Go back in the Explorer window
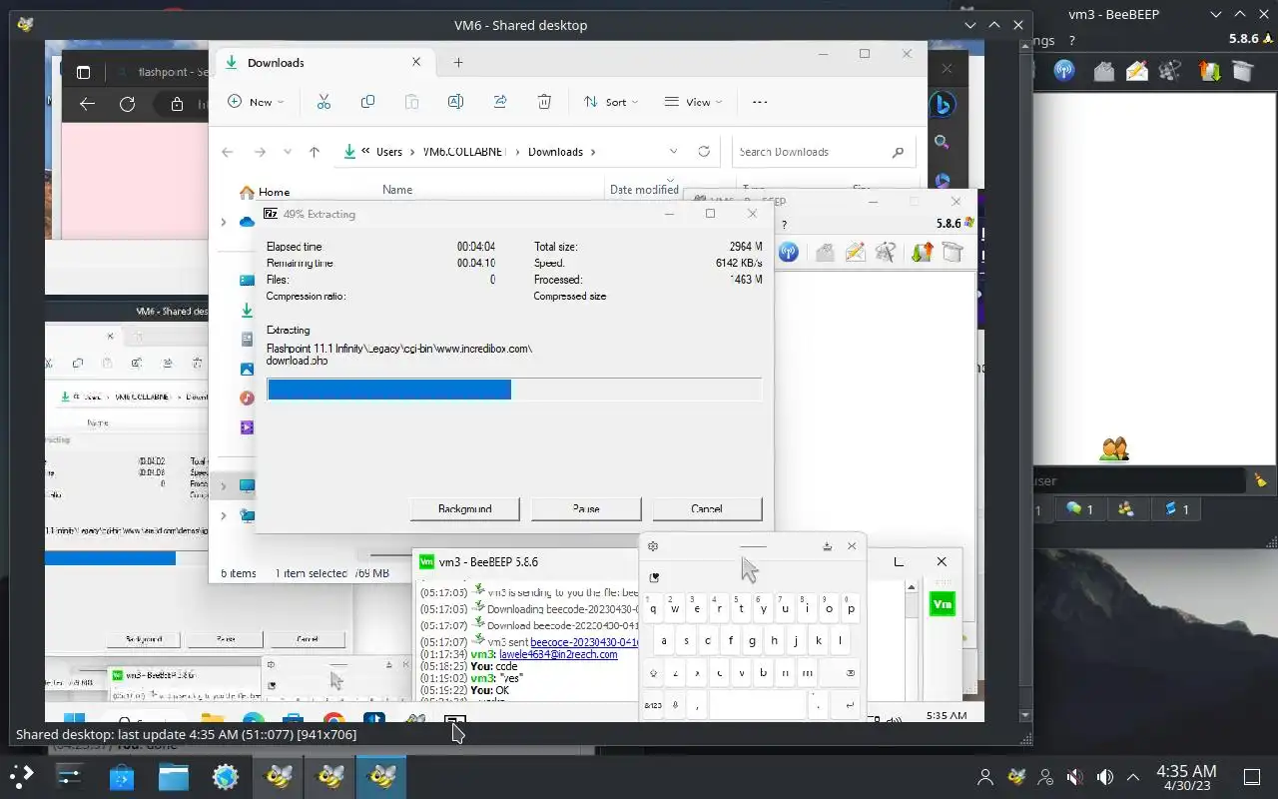 coord(228,152)
